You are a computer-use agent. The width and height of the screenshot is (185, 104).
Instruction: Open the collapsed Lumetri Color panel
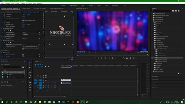click(155, 76)
